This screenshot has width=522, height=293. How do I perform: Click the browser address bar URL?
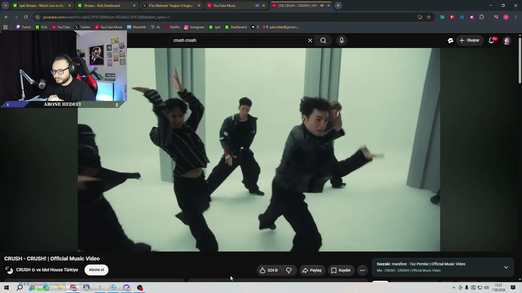[106, 17]
